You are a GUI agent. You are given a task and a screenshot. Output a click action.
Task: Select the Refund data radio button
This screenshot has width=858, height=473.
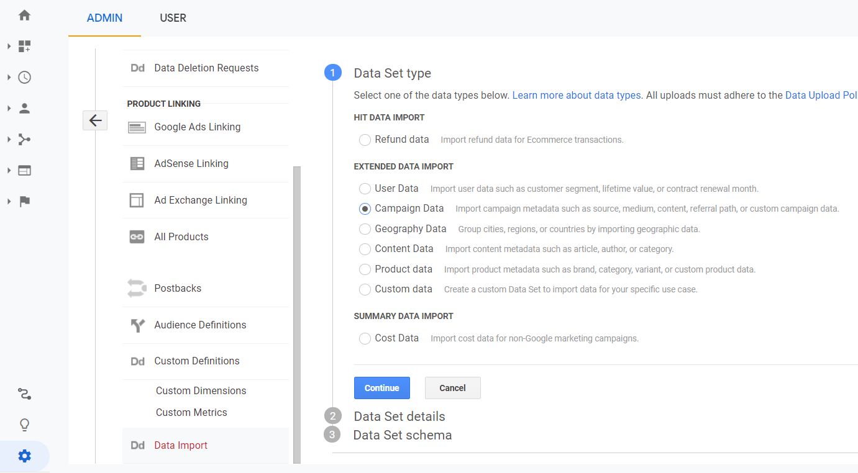[365, 140]
